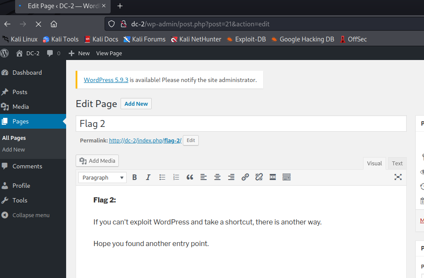Toggle the toolbar with keyboard icon
Viewport: 424px width, 278px height.
pyautogui.click(x=287, y=177)
